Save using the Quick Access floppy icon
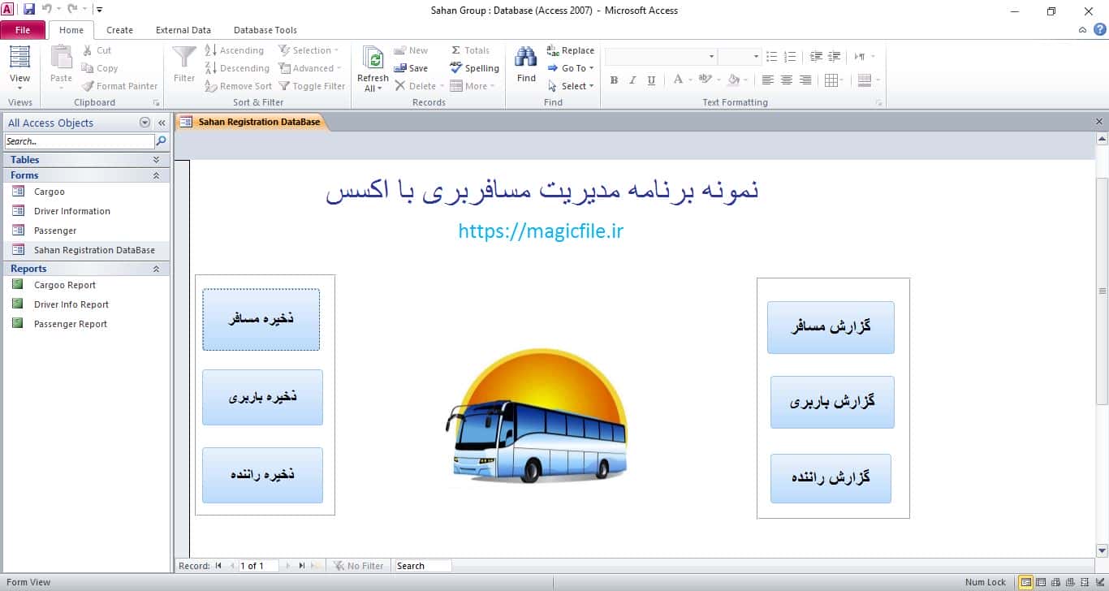 click(29, 10)
